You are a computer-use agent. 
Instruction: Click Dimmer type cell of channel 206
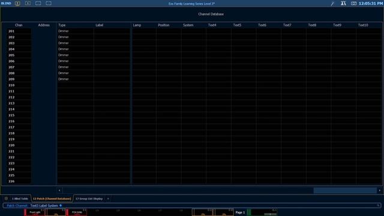click(x=76, y=61)
